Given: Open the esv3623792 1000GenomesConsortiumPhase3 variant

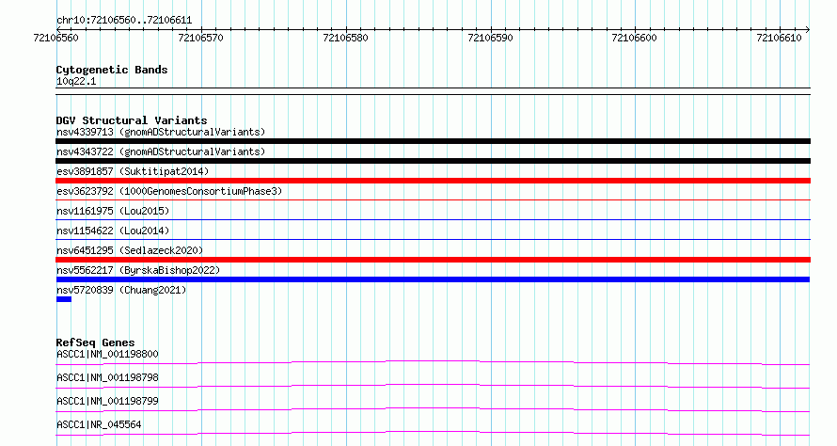Looking at the screenshot, I should pos(169,191).
